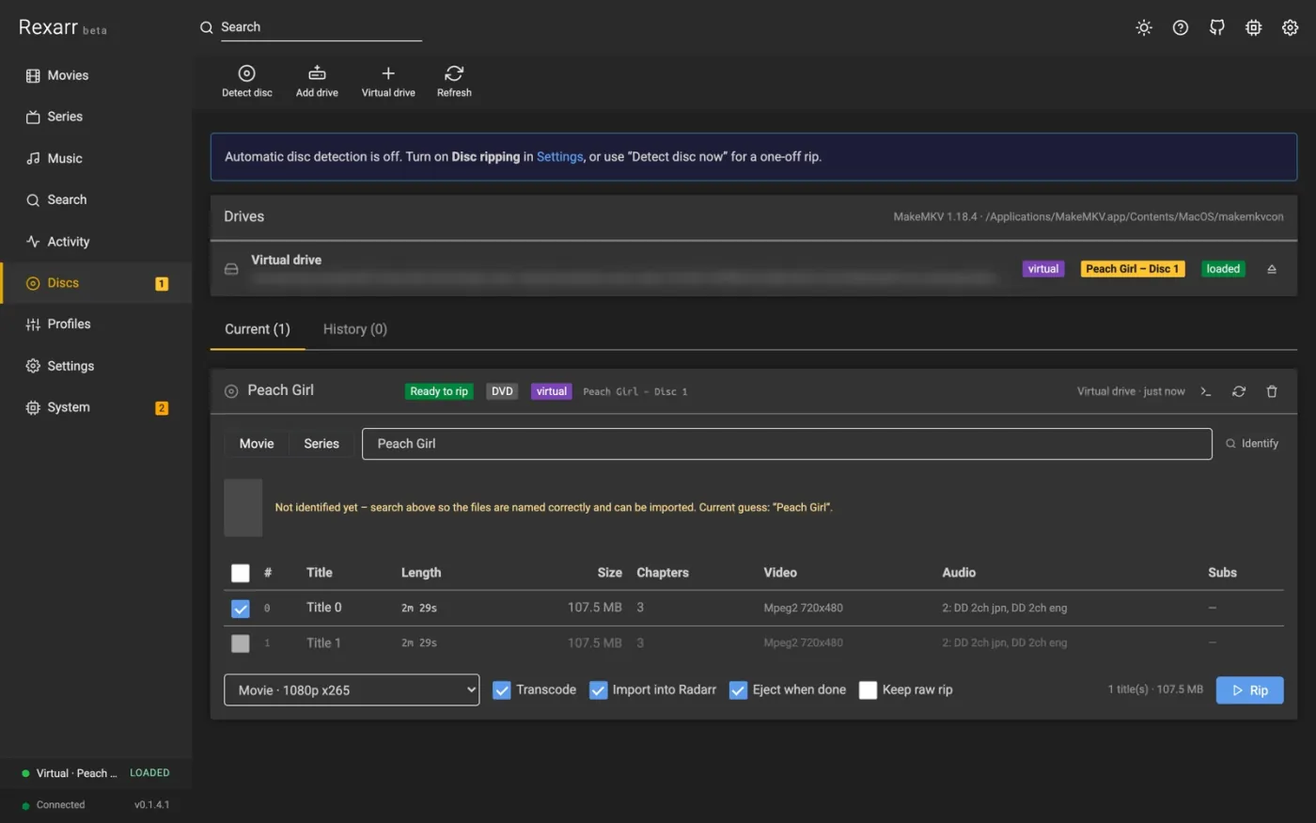The image size is (1316, 823).
Task: Go to Music in the sidebar
Action: 96,158
